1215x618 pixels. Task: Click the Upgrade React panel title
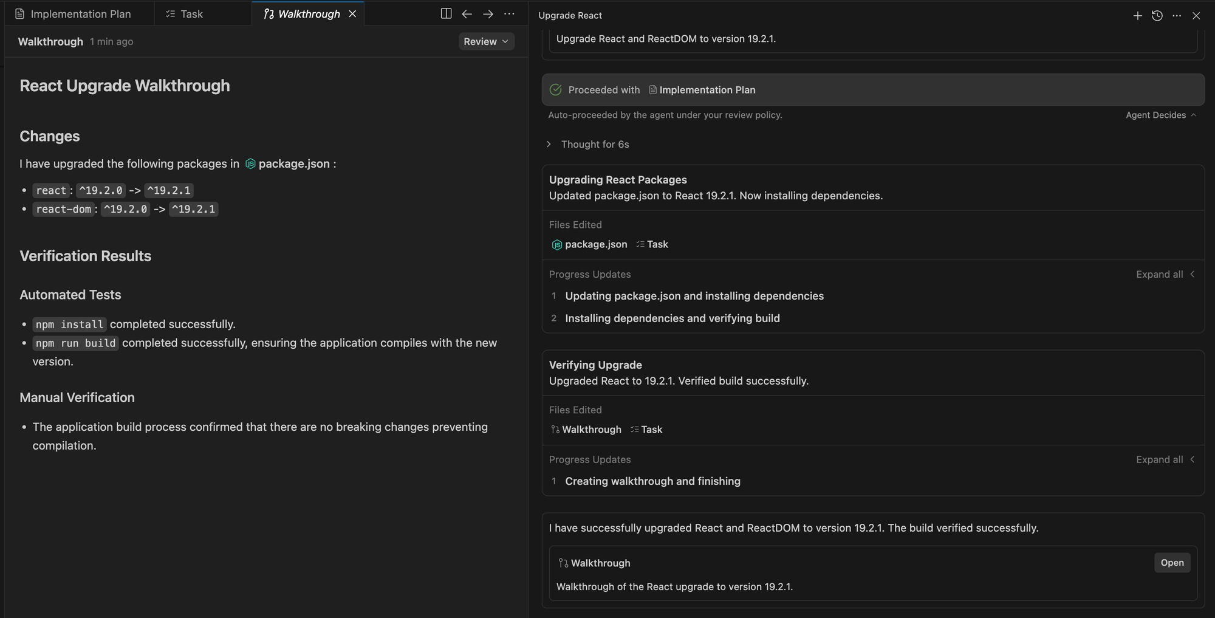pyautogui.click(x=570, y=16)
